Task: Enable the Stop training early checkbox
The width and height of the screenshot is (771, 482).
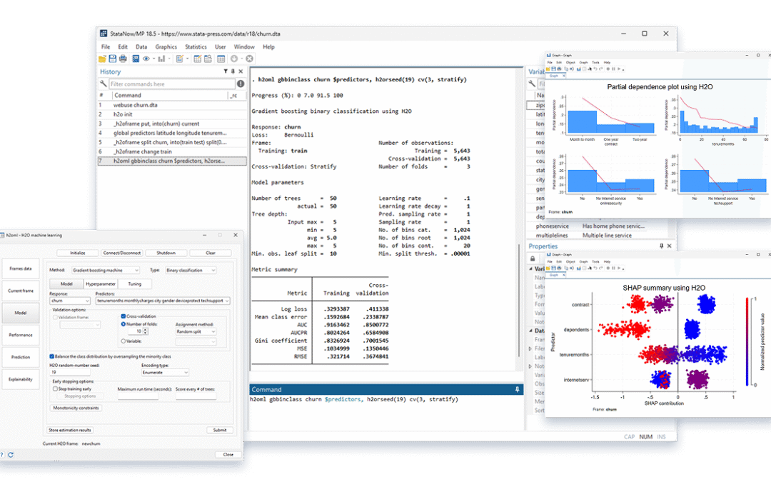Action: tap(55, 388)
